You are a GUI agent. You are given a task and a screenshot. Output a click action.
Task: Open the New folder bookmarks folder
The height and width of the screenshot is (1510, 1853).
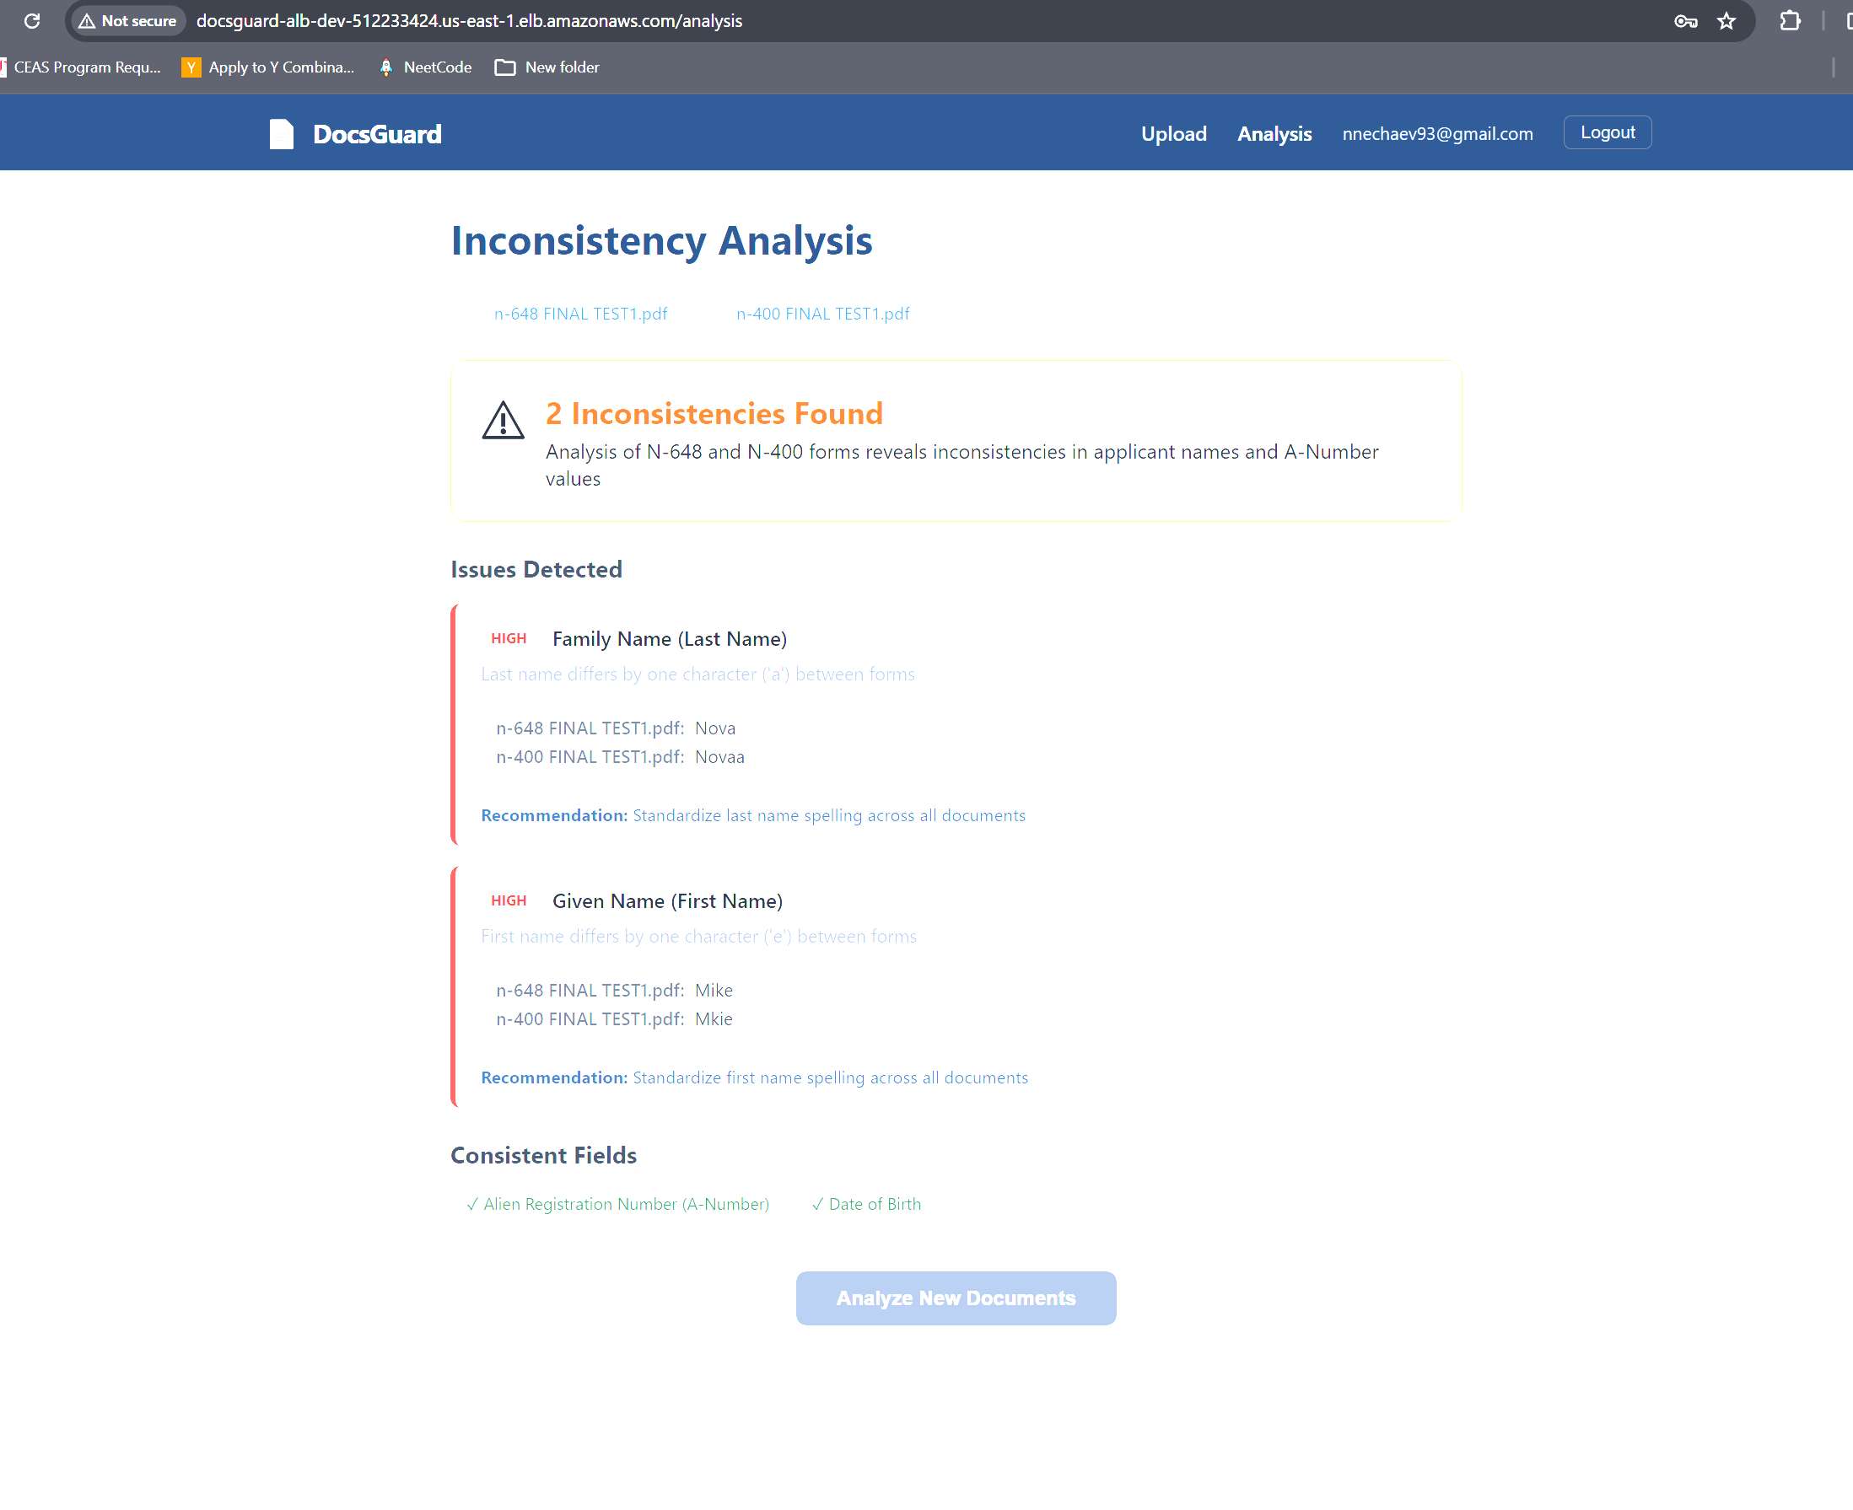pos(547,67)
